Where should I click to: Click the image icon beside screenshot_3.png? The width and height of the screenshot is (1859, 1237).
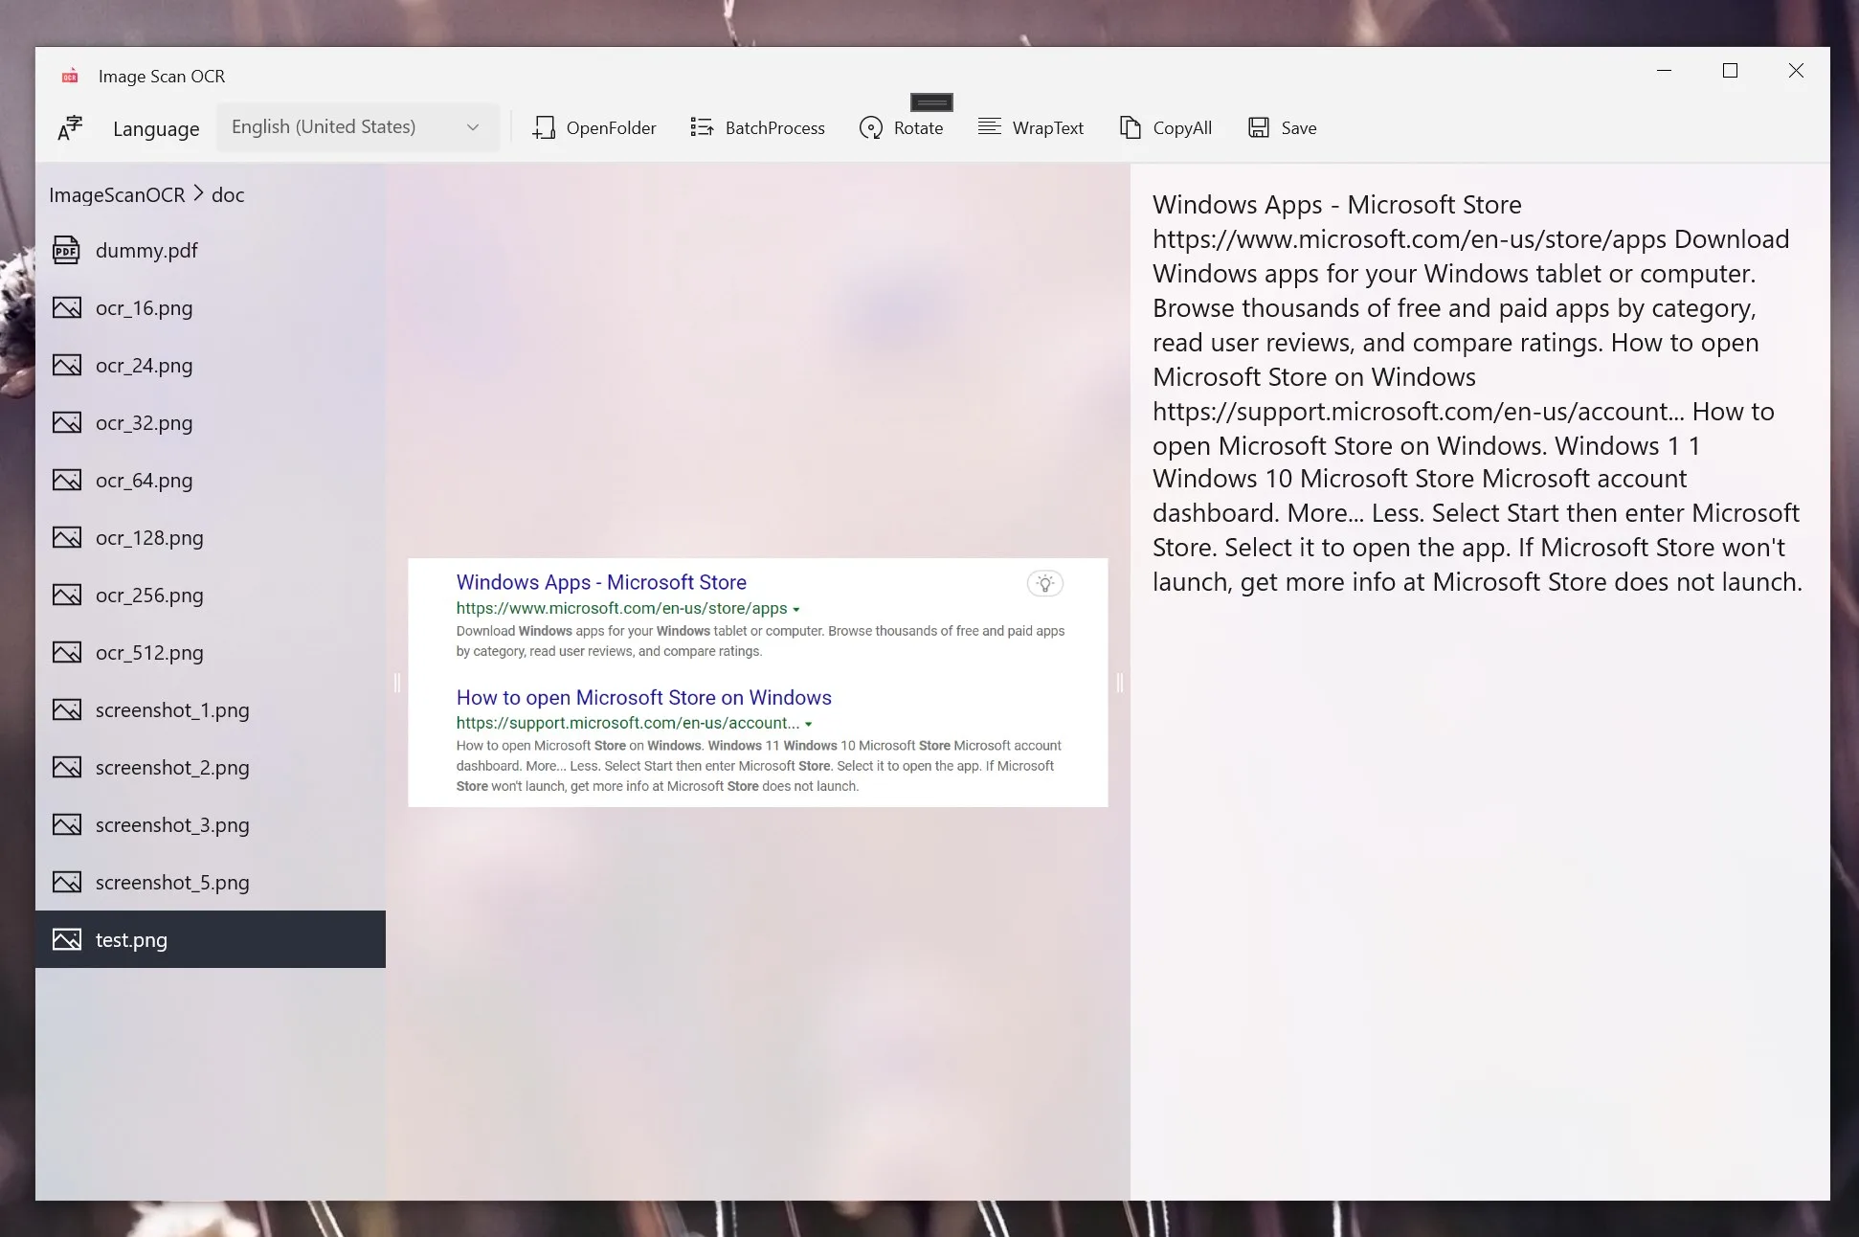[x=66, y=824]
